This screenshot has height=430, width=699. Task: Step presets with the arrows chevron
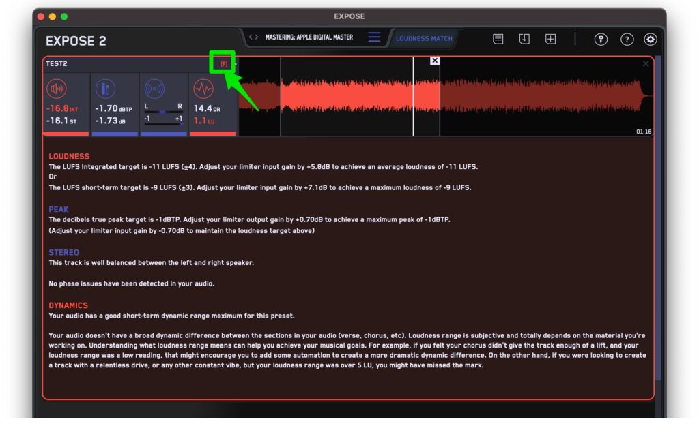pyautogui.click(x=254, y=37)
